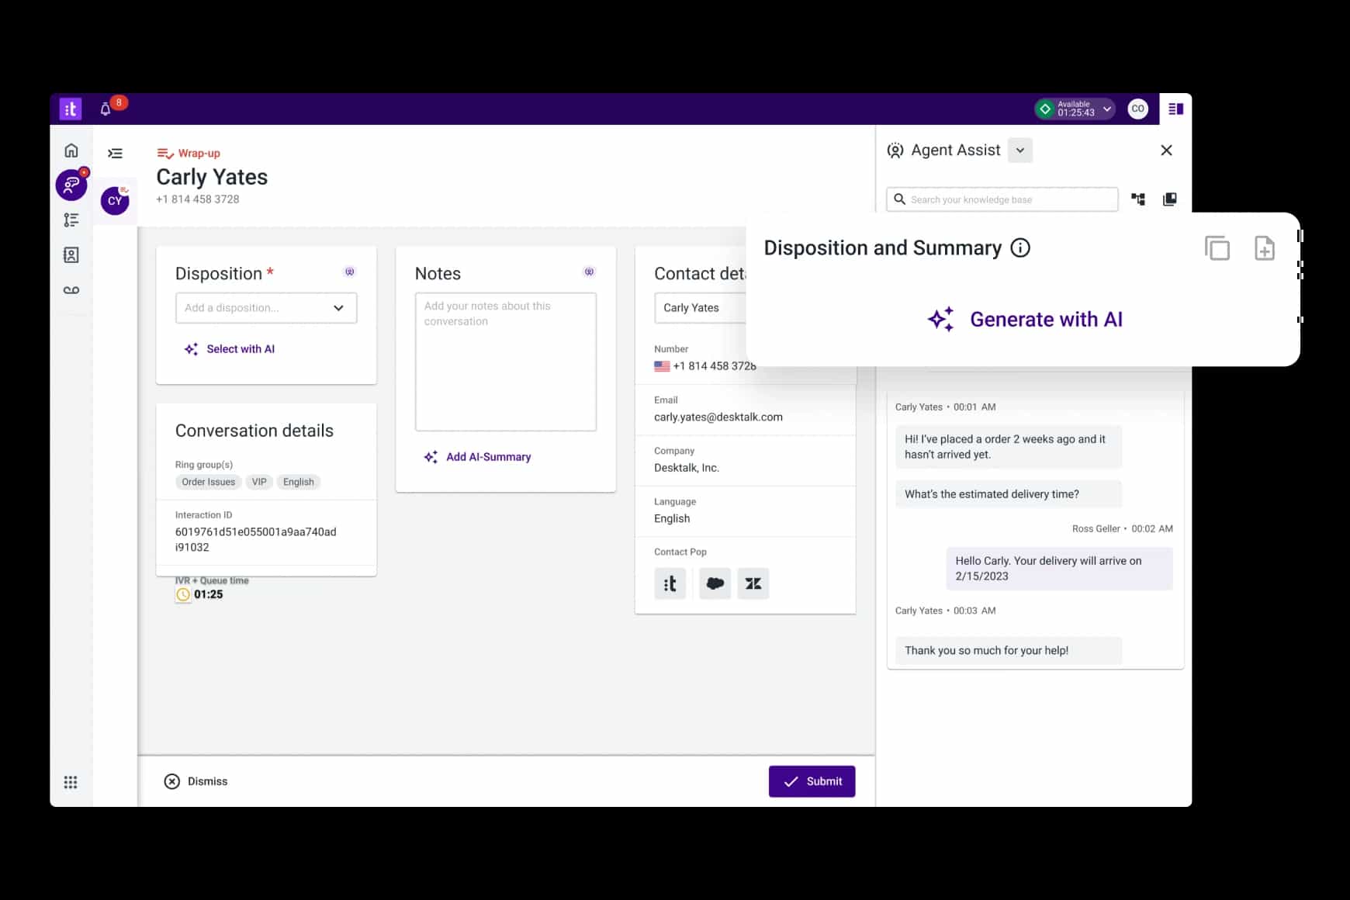
Task: Click the knowledge base search field
Action: click(x=1002, y=199)
